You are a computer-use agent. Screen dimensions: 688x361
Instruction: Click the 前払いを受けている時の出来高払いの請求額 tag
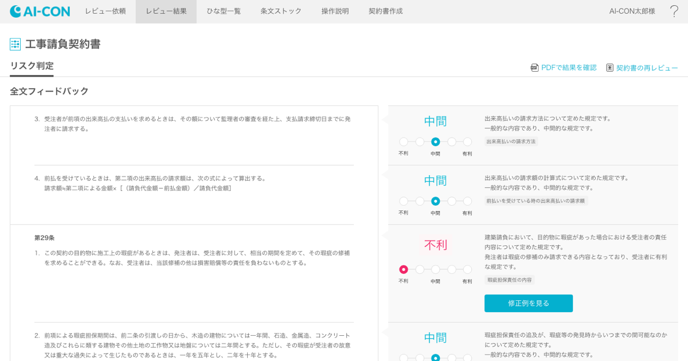(536, 201)
